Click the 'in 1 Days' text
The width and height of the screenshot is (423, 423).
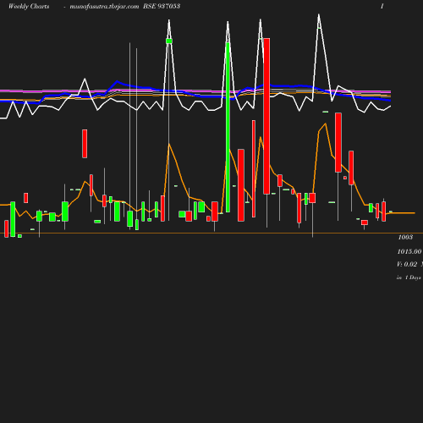(409, 277)
